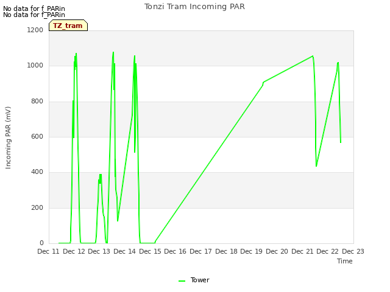The height and width of the screenshot is (292, 390).
Task: Click the Dec 14 x-axis tick label
Action: pos(124,251)
